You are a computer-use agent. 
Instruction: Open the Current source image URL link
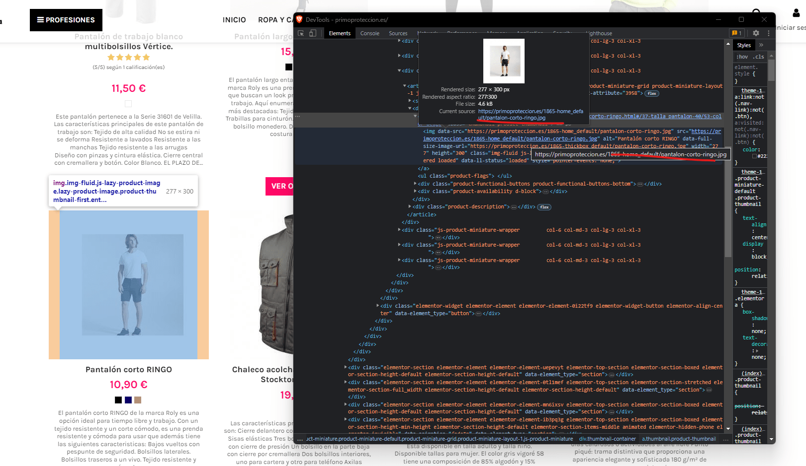pos(531,115)
